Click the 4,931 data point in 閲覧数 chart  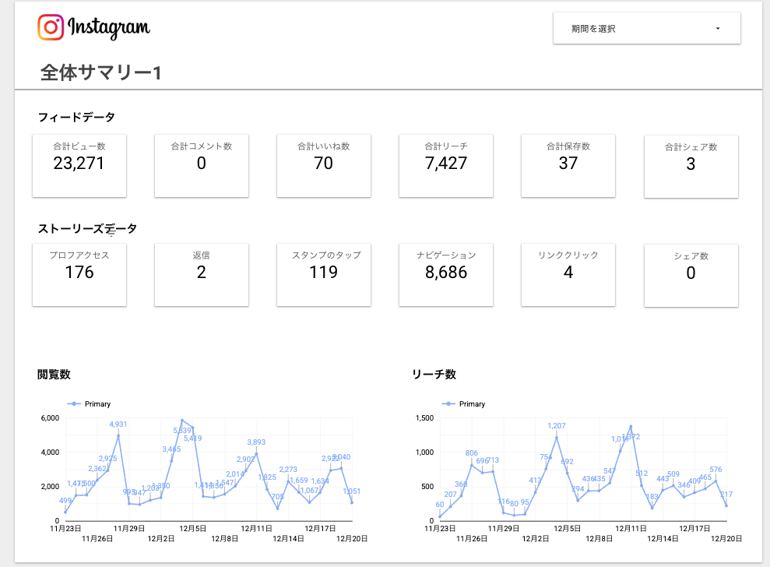click(118, 435)
